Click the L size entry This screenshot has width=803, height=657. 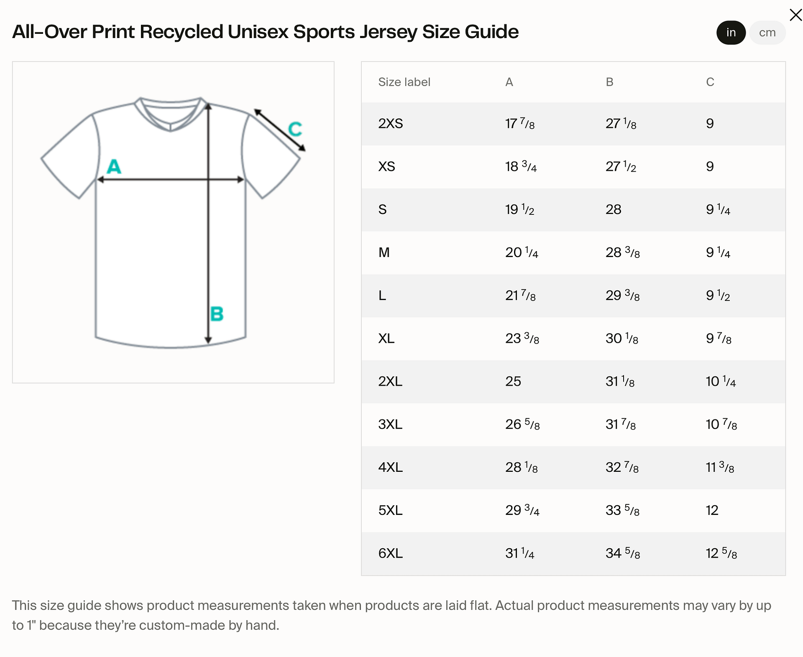tap(381, 295)
